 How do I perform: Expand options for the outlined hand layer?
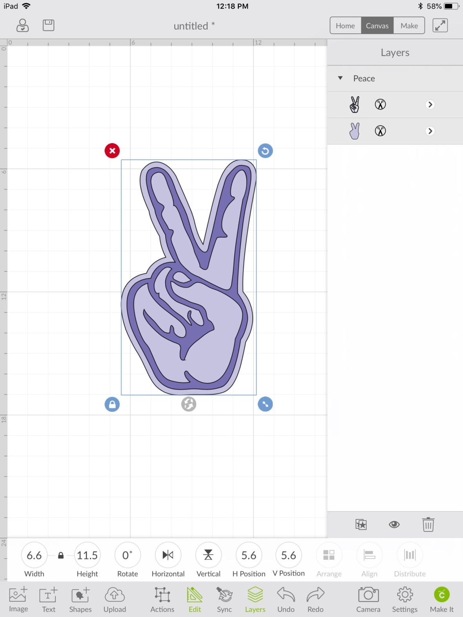(x=430, y=105)
